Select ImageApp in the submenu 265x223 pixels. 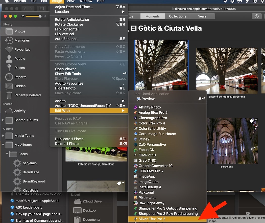pyautogui.click(x=167, y=176)
